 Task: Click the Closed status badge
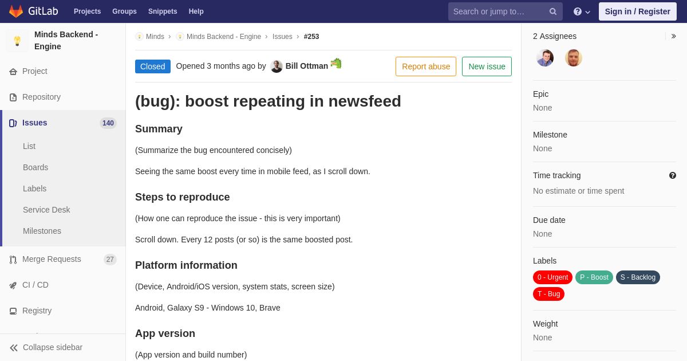(153, 66)
